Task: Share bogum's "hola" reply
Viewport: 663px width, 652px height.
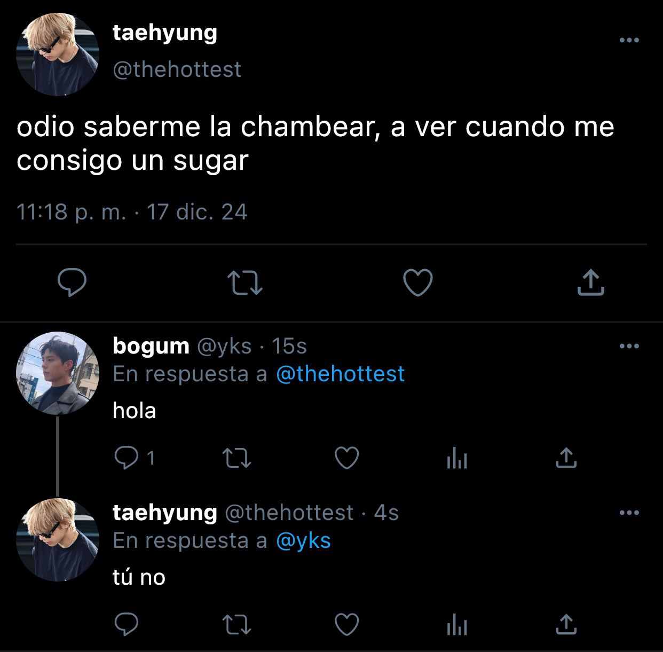Action: click(x=566, y=458)
